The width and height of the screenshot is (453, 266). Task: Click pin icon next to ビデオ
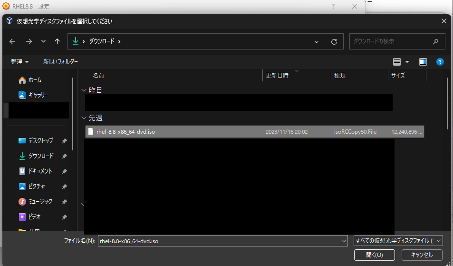tap(65, 217)
